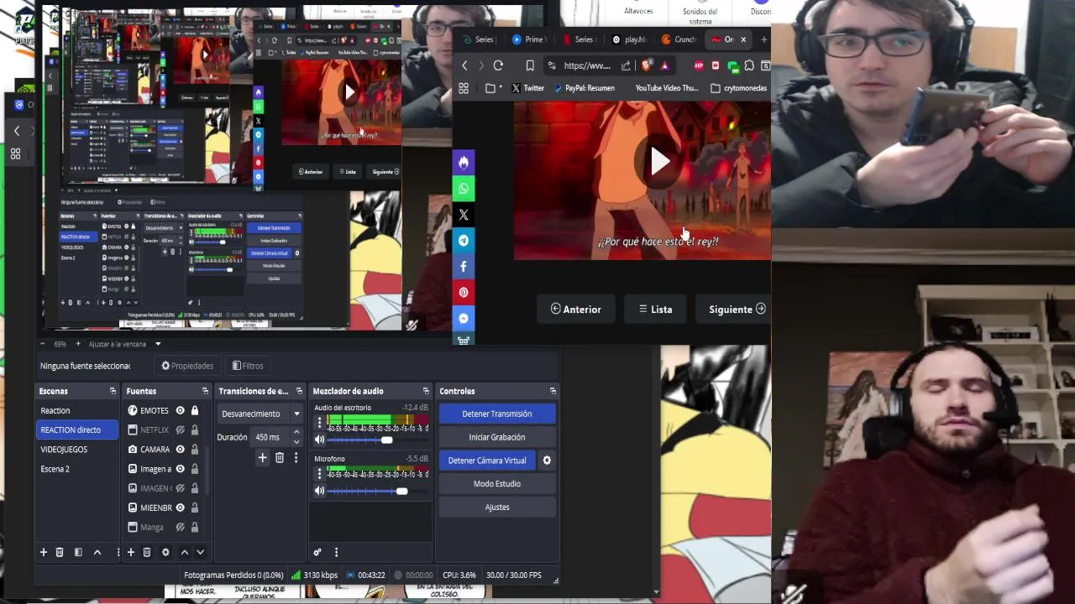Delete the selected scene with trash icon

click(60, 552)
